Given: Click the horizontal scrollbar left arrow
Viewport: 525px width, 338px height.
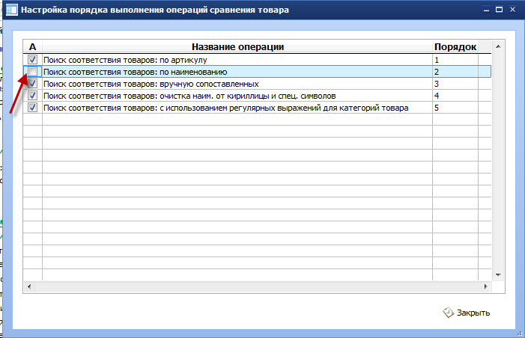Looking at the screenshot, I should coord(29,286).
